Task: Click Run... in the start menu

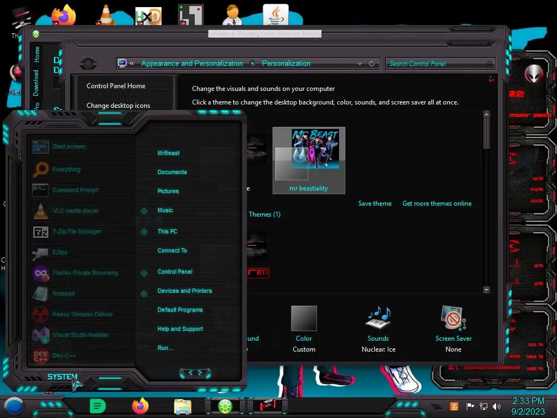Action: coord(165,348)
